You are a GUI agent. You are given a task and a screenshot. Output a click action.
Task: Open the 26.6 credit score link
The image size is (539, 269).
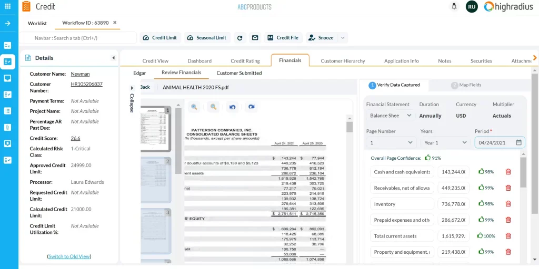pyautogui.click(x=75, y=138)
